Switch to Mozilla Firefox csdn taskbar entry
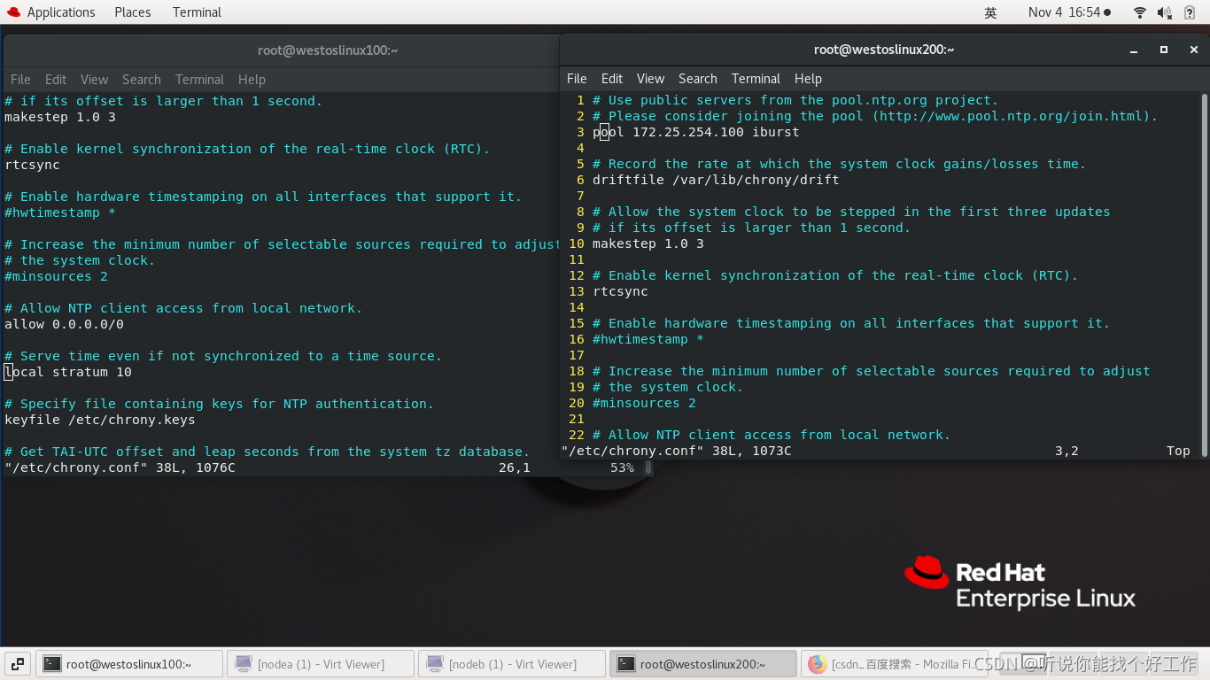The image size is (1210, 680). pyautogui.click(x=895, y=664)
